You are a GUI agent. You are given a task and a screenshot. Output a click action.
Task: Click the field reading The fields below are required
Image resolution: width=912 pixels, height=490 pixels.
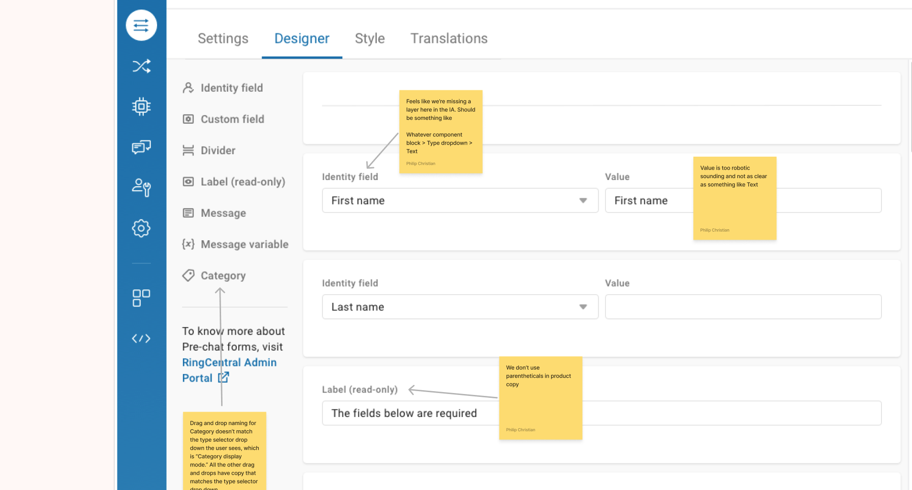(602, 413)
